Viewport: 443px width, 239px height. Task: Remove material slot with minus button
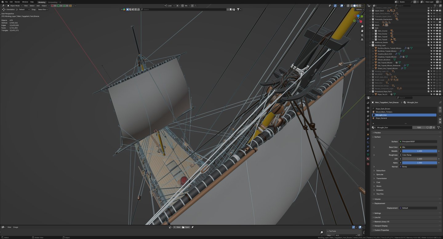pyautogui.click(x=440, y=111)
